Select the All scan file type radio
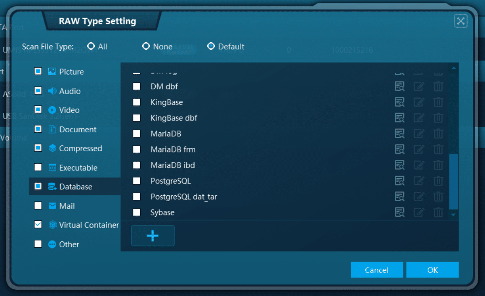 point(91,46)
